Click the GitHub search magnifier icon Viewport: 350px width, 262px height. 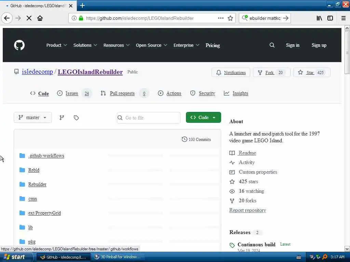(x=272, y=45)
